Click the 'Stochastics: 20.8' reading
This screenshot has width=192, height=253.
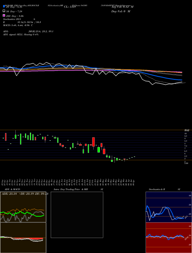point(12,19)
